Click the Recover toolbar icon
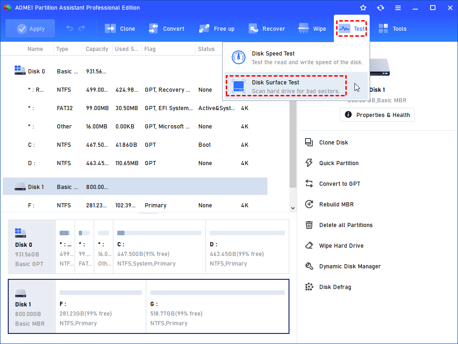The image size is (458, 344). [253, 28]
